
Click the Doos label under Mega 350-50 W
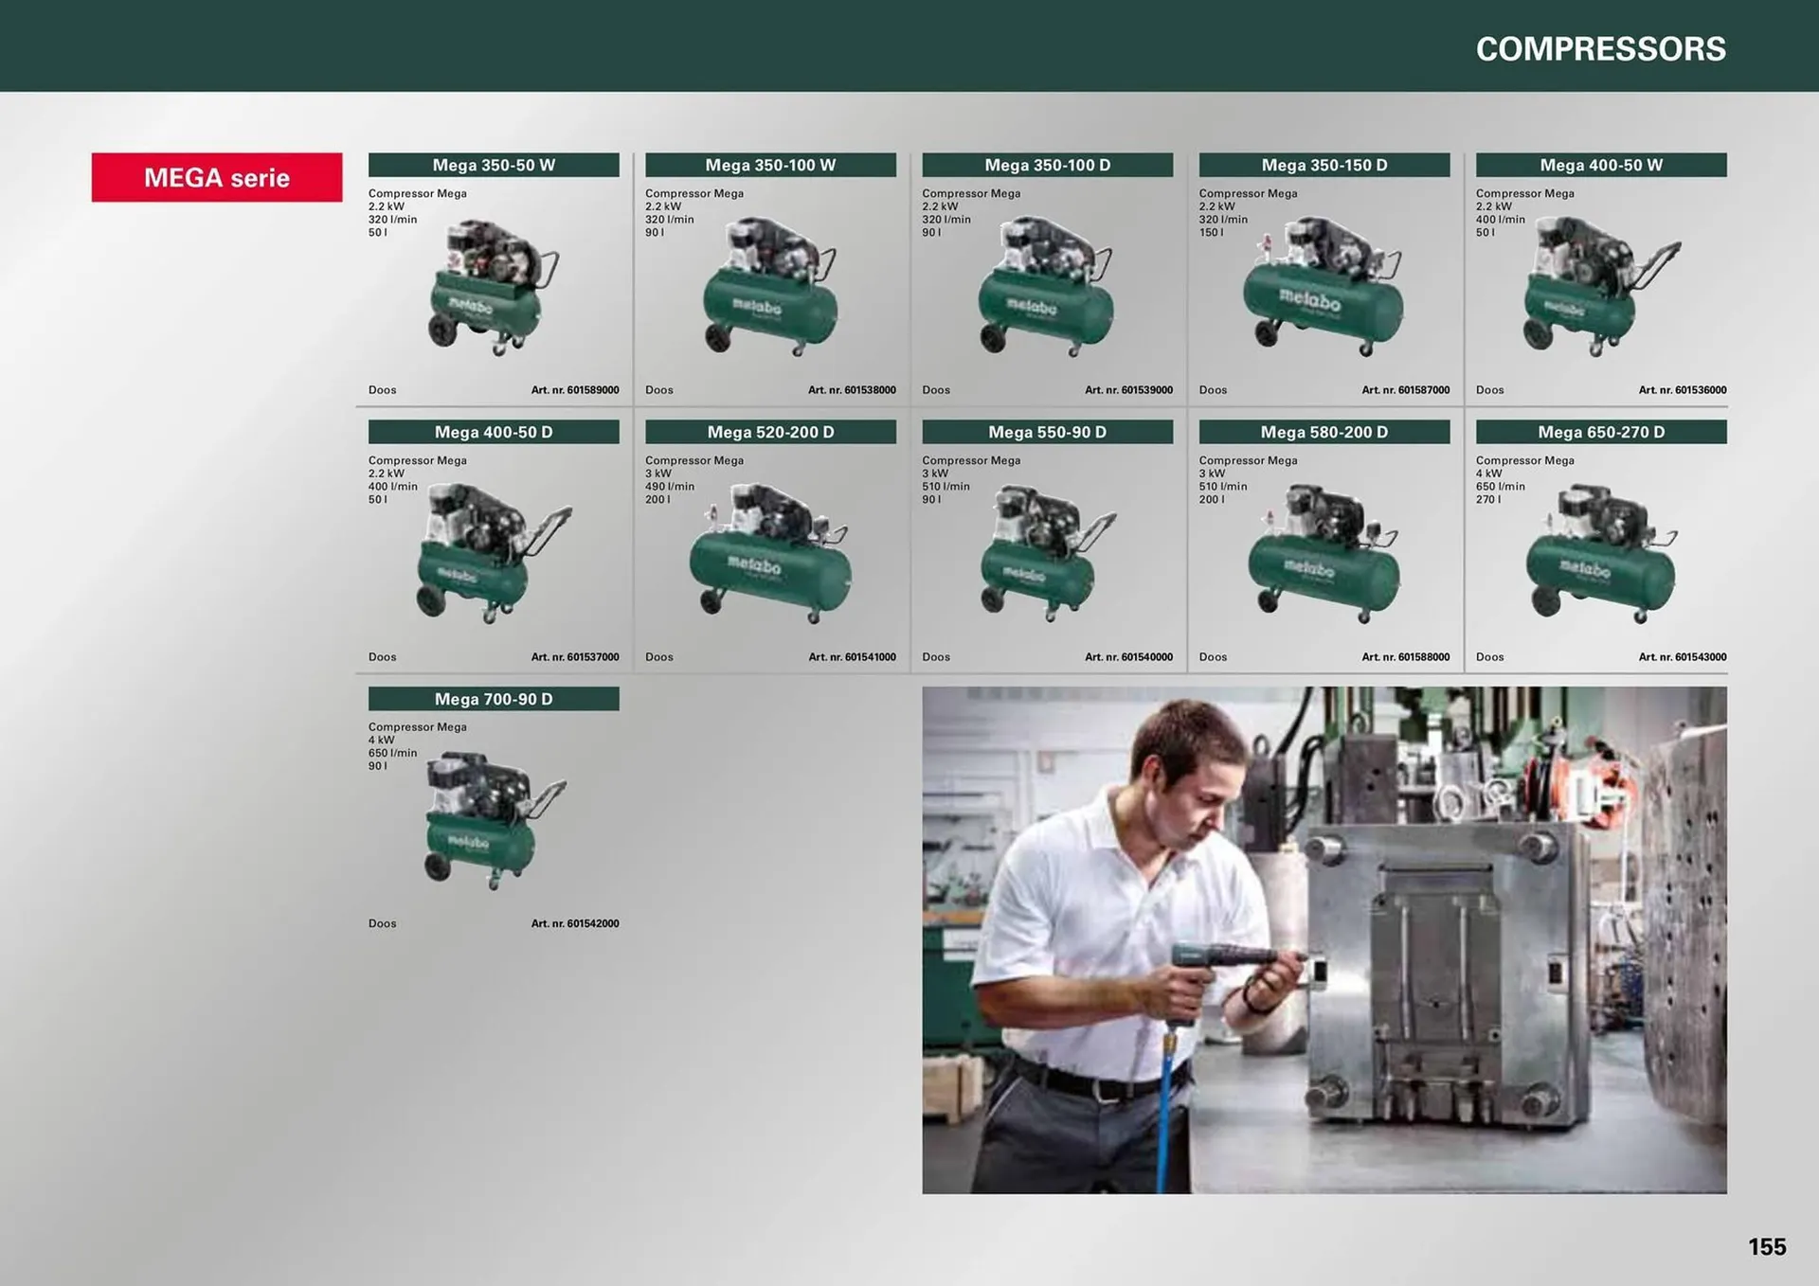382,389
